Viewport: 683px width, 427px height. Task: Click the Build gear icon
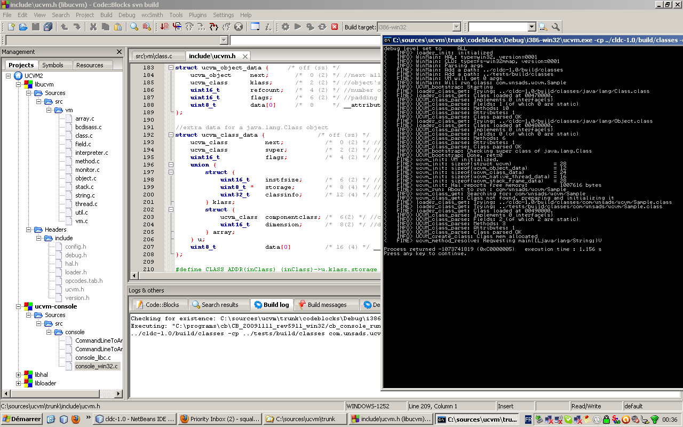pyautogui.click(x=285, y=27)
